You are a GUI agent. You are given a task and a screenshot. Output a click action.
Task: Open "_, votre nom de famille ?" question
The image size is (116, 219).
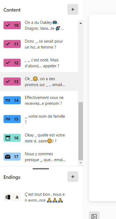pyautogui.click(x=39, y=119)
